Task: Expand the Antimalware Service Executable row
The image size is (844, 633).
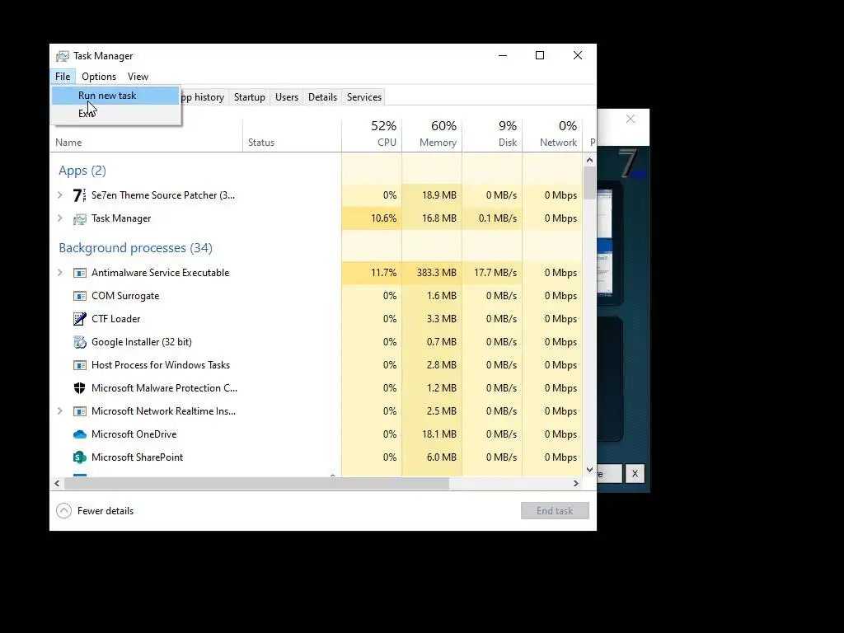Action: (x=60, y=272)
